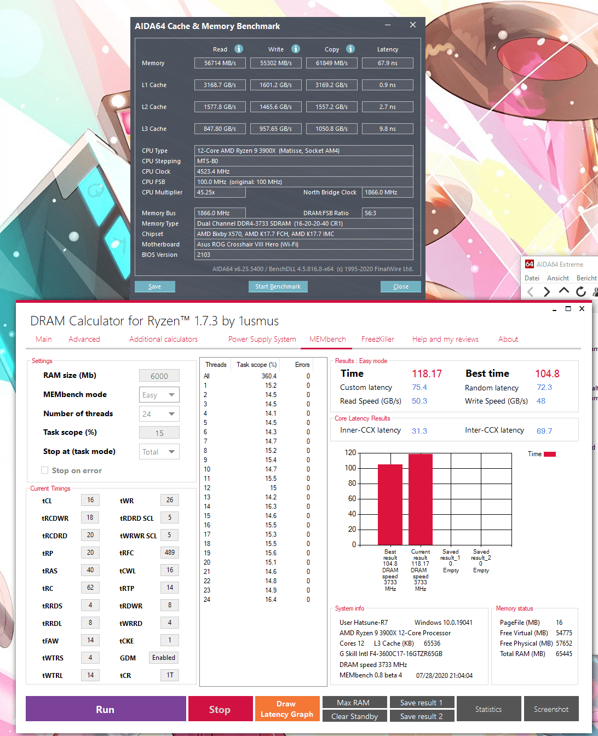
Task: Click the refresh icon in AIDA64 Extreme
Action: click(x=581, y=291)
